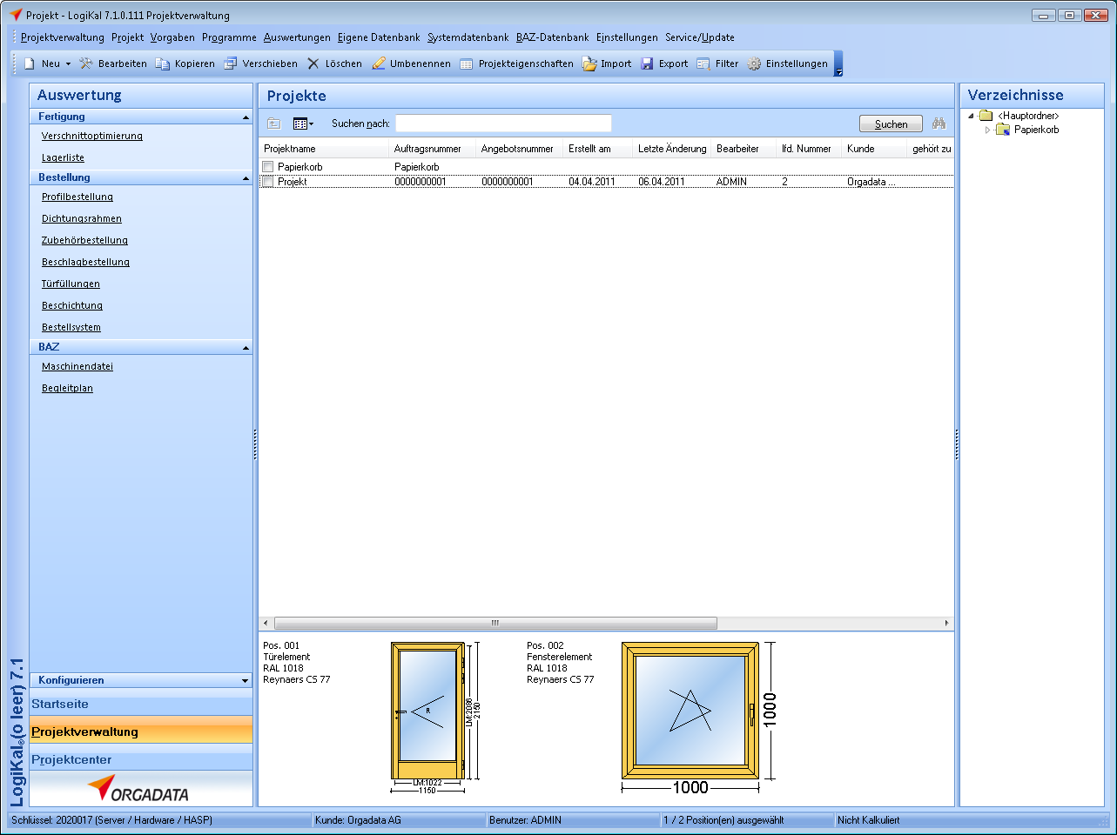Open the Neu dropdown arrow
This screenshot has width=1117, height=835.
point(68,63)
